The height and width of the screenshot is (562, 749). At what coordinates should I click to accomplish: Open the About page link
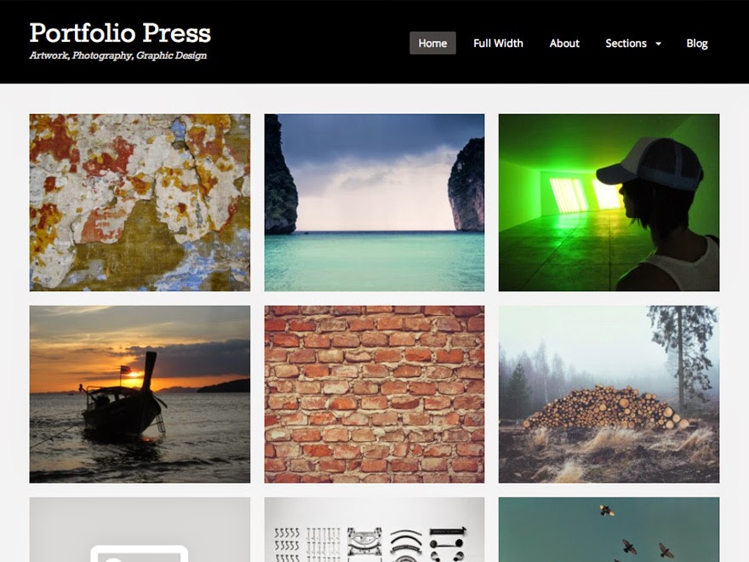[564, 43]
